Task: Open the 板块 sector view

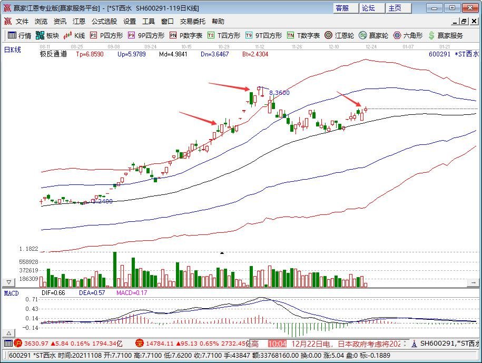Action: click(x=47, y=36)
